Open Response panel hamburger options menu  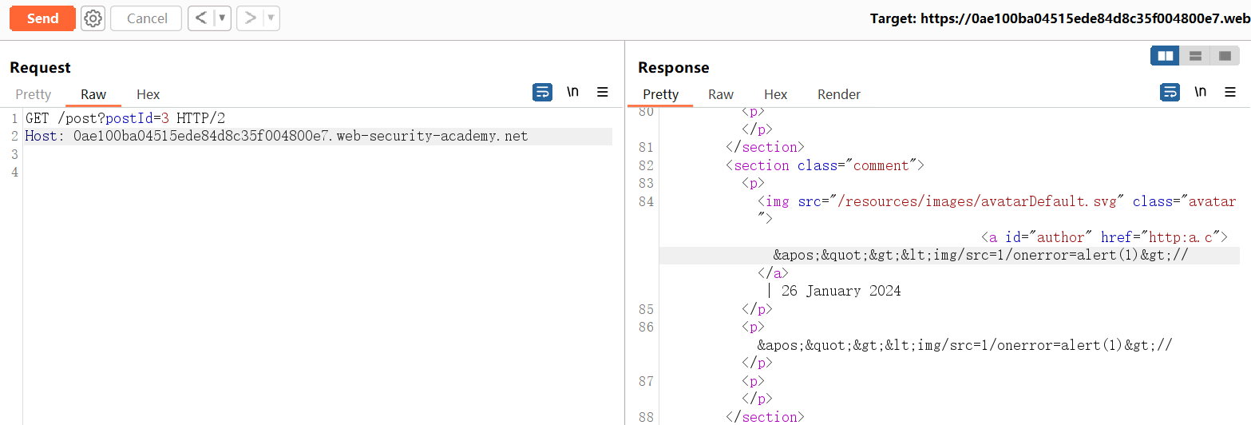1230,93
